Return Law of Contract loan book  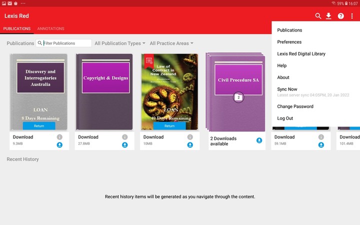[169, 126]
